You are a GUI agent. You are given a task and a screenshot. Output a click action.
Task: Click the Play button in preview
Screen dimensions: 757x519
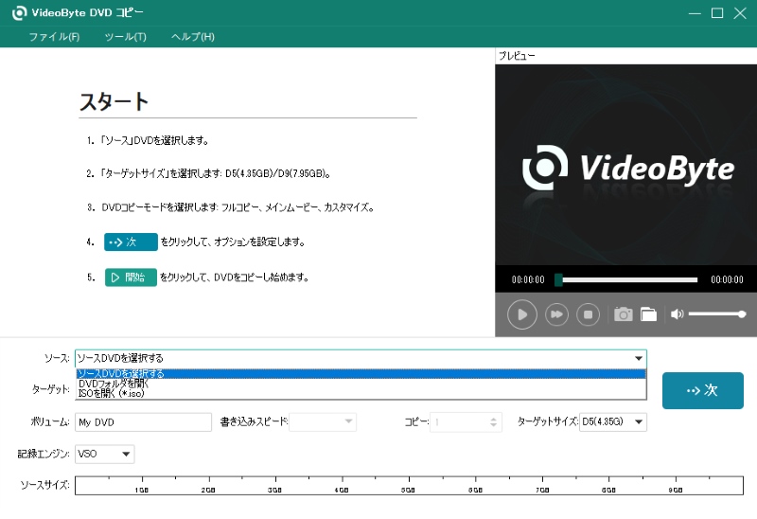(522, 314)
